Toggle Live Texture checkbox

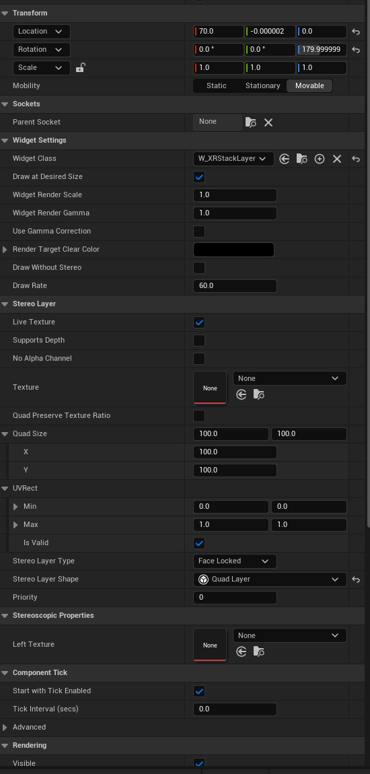(199, 322)
